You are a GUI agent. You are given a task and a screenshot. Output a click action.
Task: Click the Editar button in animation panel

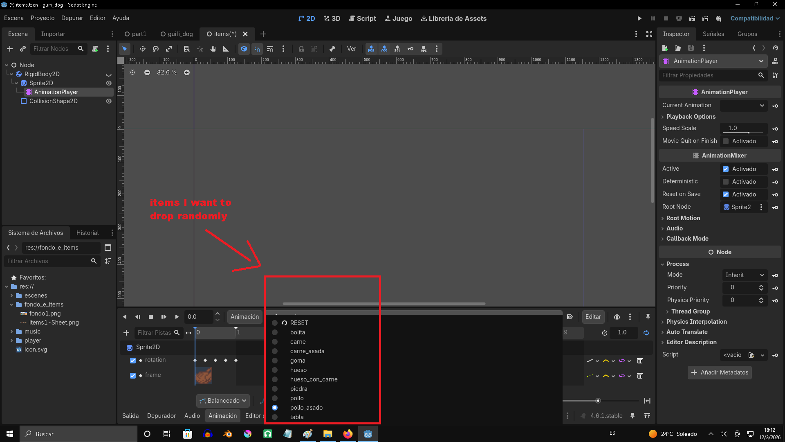click(x=593, y=317)
